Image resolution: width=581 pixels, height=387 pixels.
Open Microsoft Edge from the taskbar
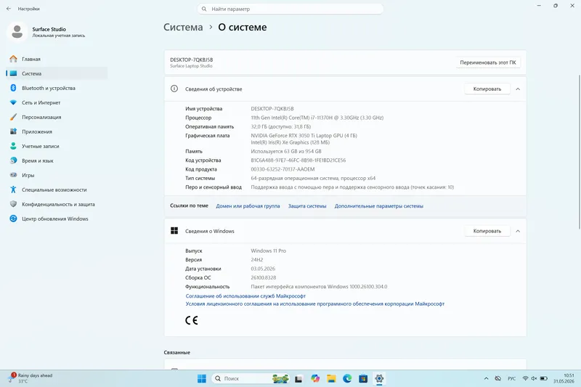click(347, 378)
